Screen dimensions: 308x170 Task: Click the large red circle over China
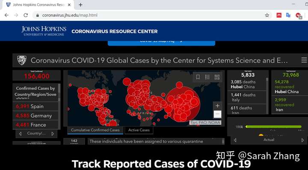(x=183, y=105)
